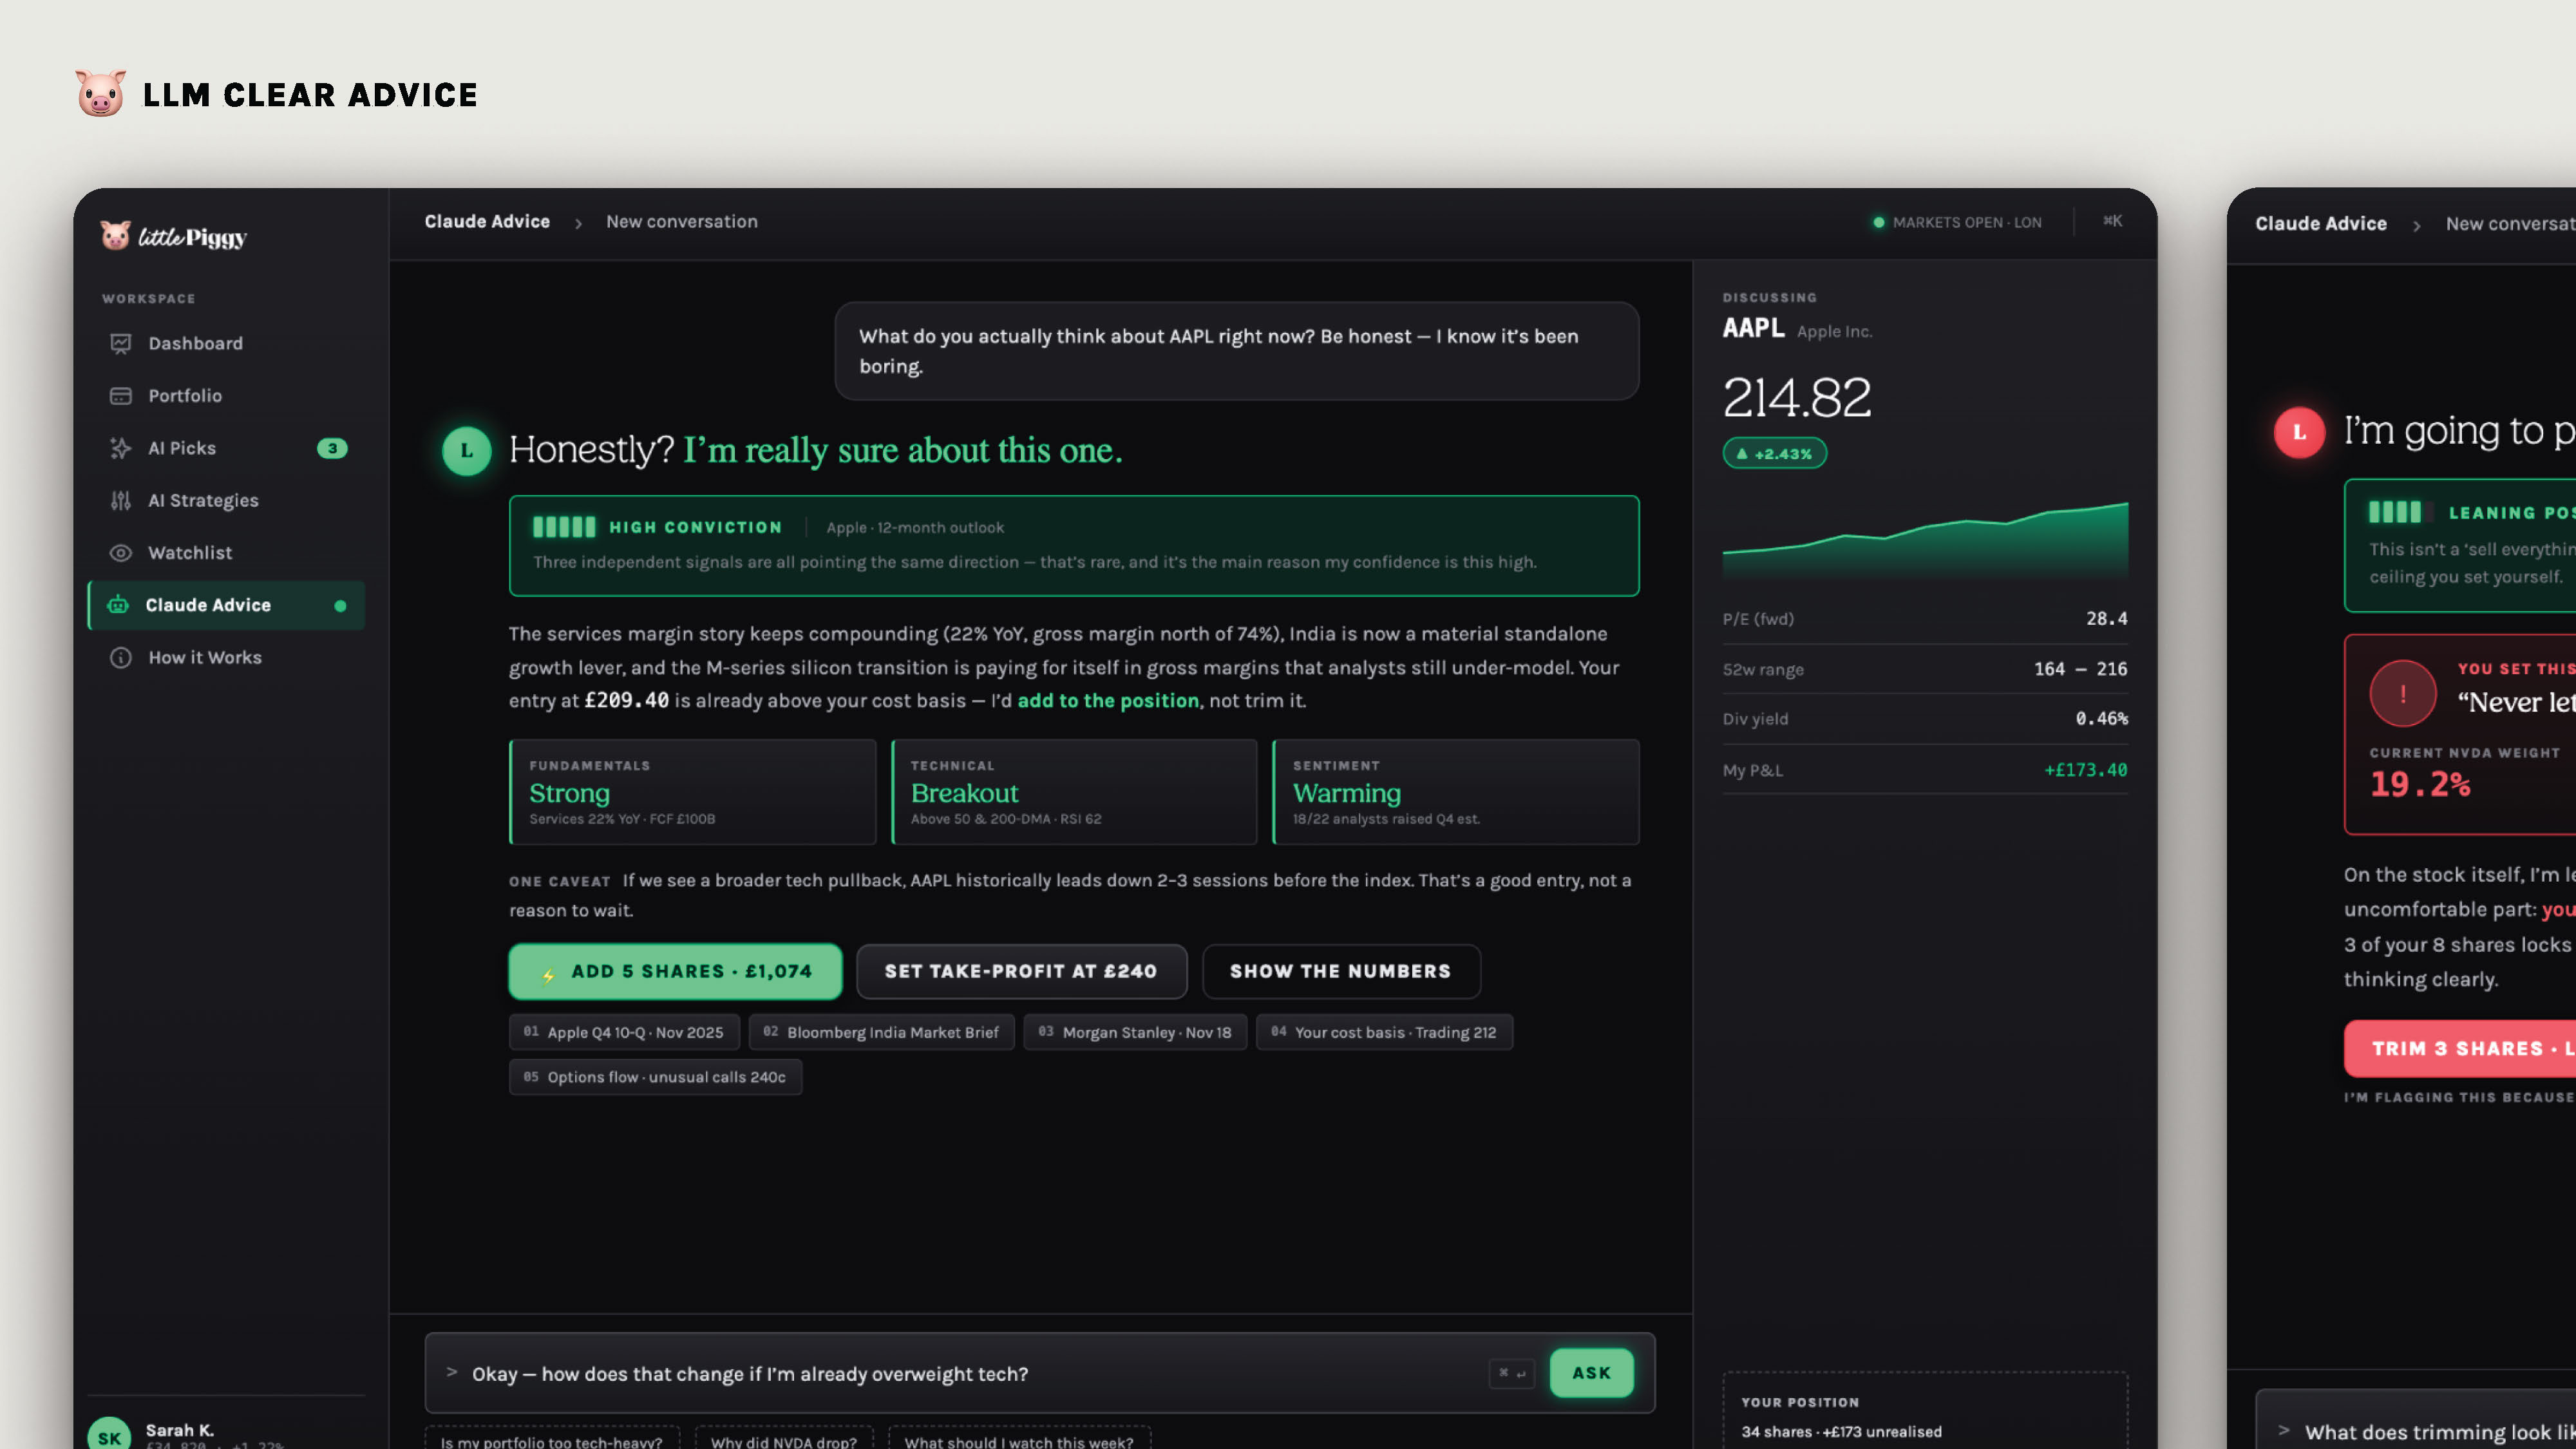Open source 03 Morgan Stanley Nov 18

point(1135,1032)
